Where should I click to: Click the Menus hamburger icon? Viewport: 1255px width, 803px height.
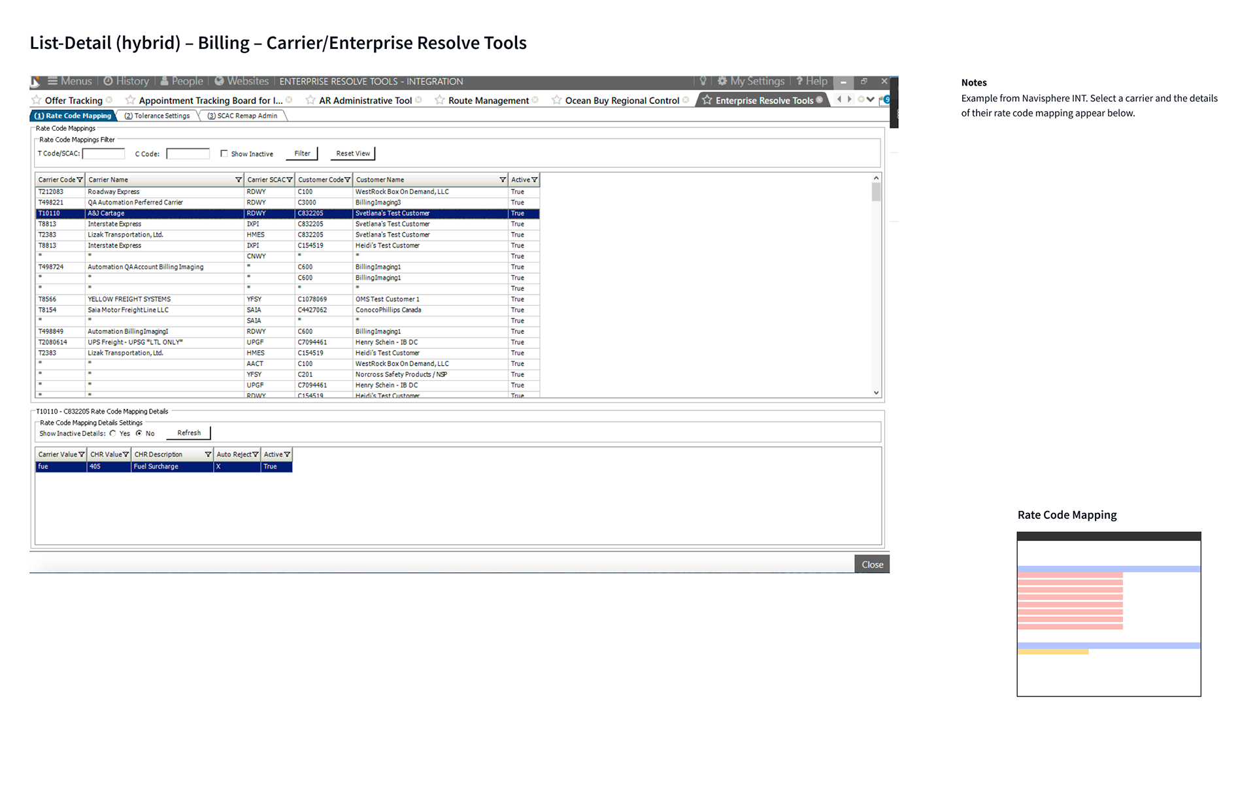tap(53, 81)
